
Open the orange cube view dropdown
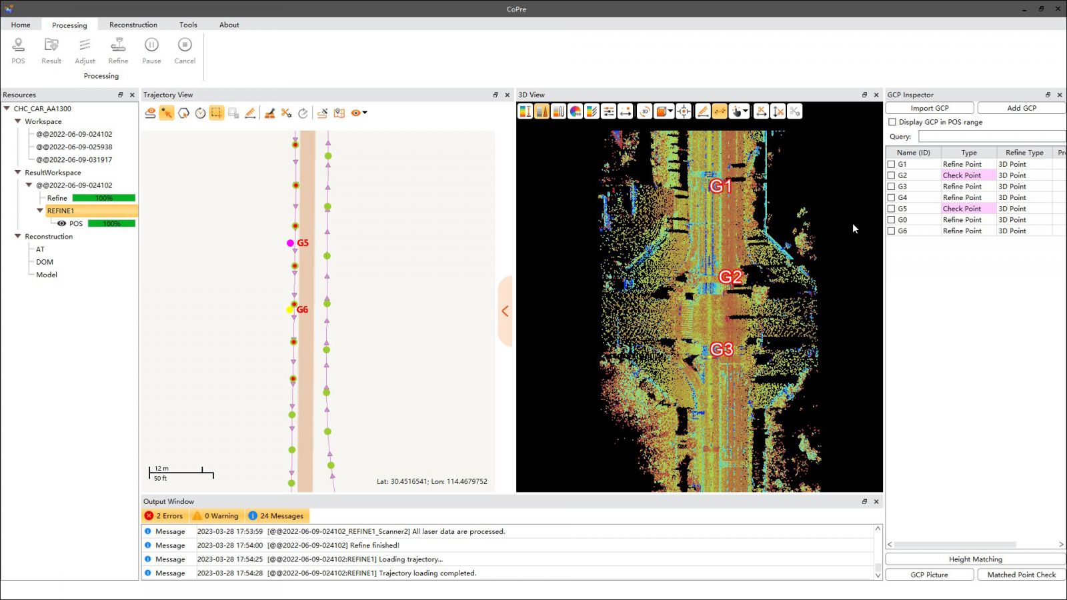[670, 111]
